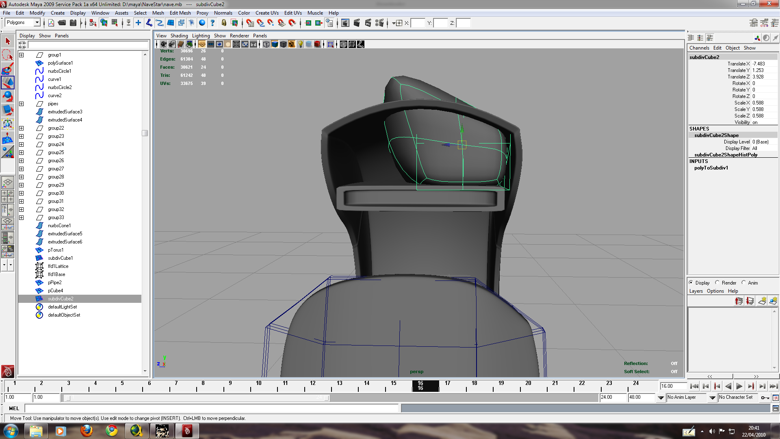Choose the Rotate tool in toolbox
The height and width of the screenshot is (439, 780).
(x=8, y=96)
